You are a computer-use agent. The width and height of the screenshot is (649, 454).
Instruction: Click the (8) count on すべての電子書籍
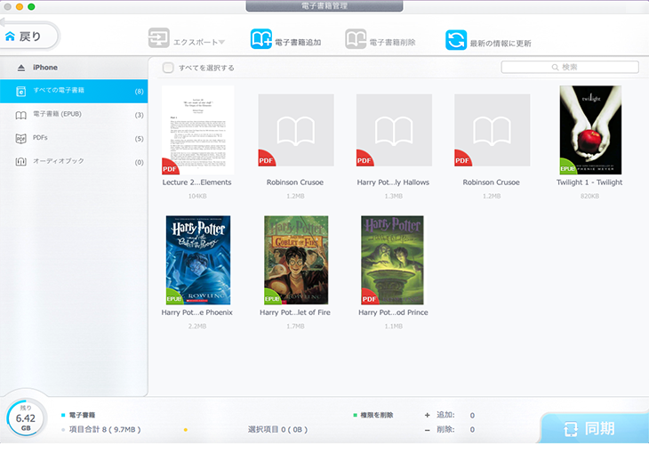139,91
